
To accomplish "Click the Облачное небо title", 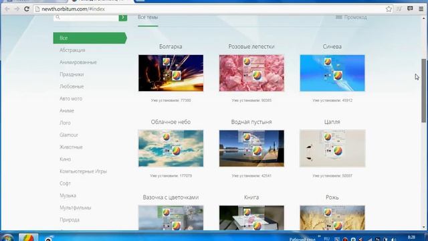I will 171,122.
